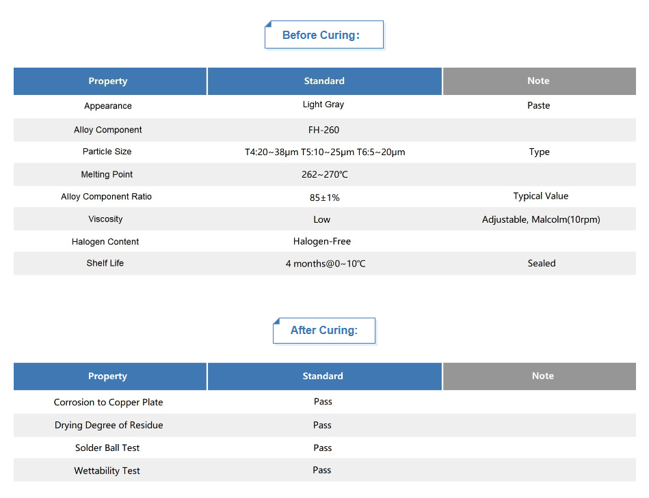Click 'Corrosion to Copper Plate' cell
This screenshot has height=498, width=649.
[x=109, y=402]
